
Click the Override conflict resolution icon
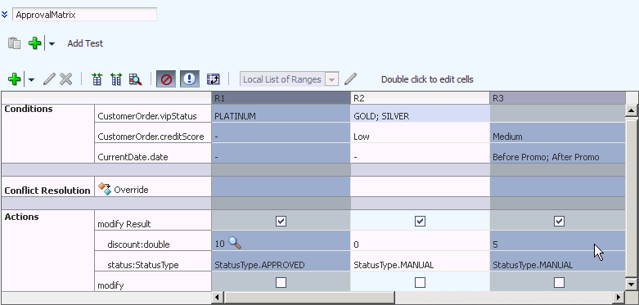105,189
